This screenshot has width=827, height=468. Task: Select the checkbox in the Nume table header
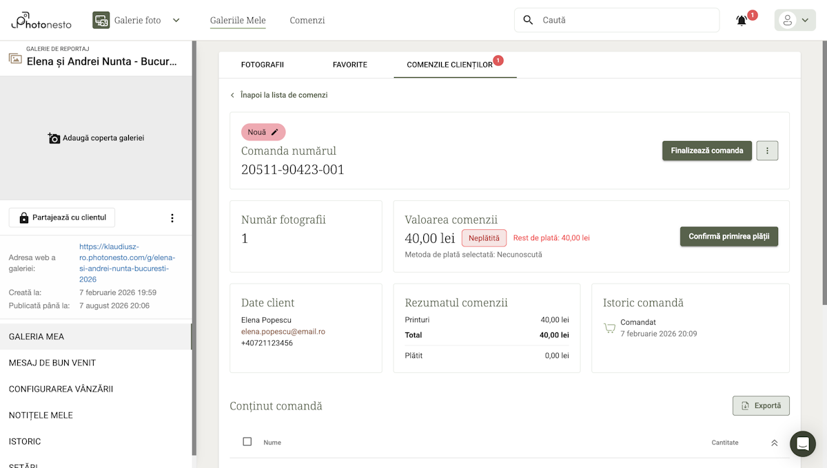(247, 441)
